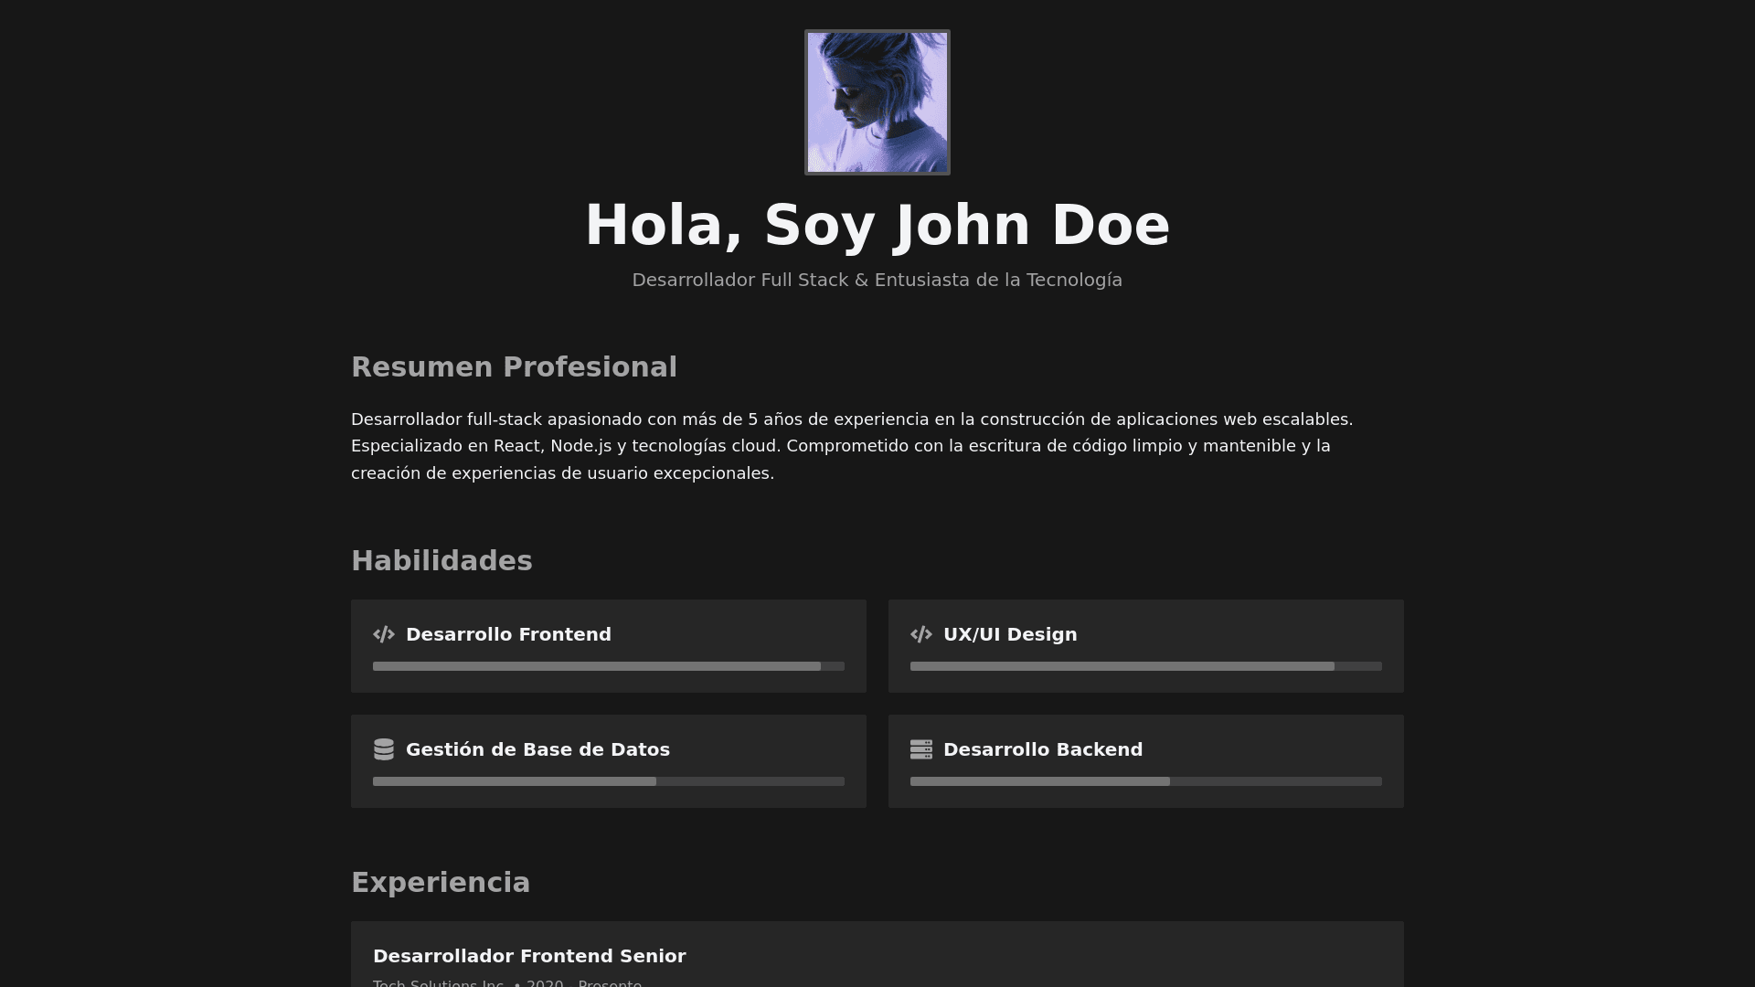Click the Gestión de Base de Datos label
The image size is (1755, 987).
(x=537, y=749)
